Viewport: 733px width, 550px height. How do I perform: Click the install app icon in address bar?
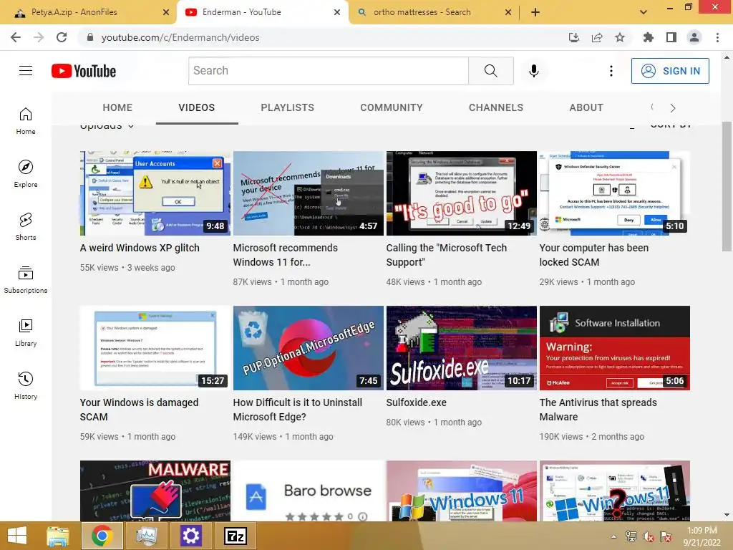click(574, 37)
